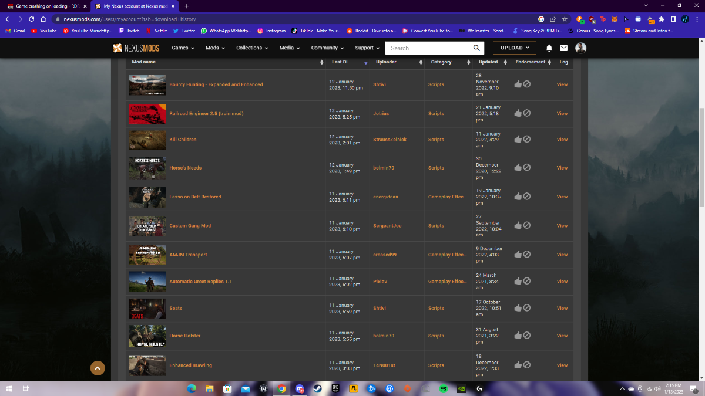View the log for Custom Gang Mod

pyautogui.click(x=562, y=226)
